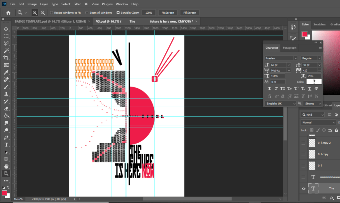Expand the Normal blend mode dropdown
Viewport: 340px width, 203px height.
coord(318,122)
